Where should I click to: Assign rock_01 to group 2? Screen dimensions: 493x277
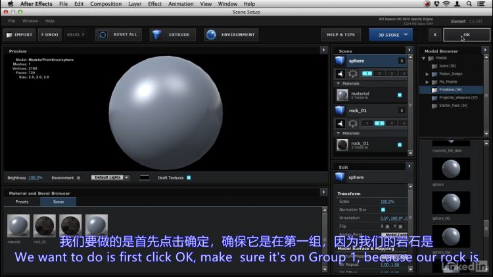379,123
